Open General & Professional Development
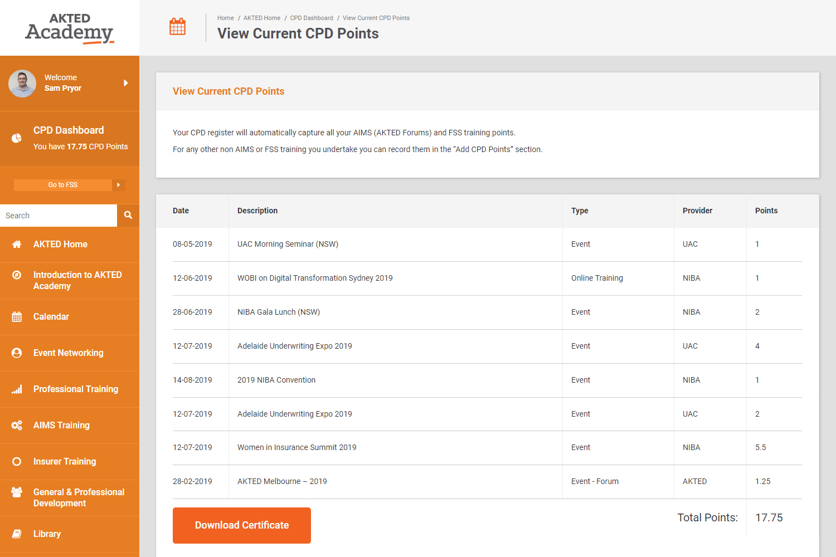The image size is (836, 557). click(79, 498)
